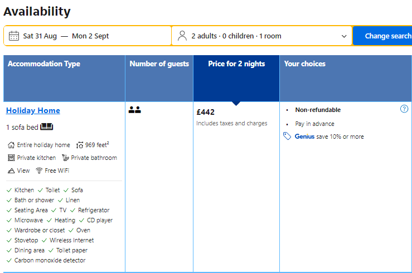Screen dimensions: 412x273
Task: Click the Private bathroom shower icon
Action: coord(65,158)
